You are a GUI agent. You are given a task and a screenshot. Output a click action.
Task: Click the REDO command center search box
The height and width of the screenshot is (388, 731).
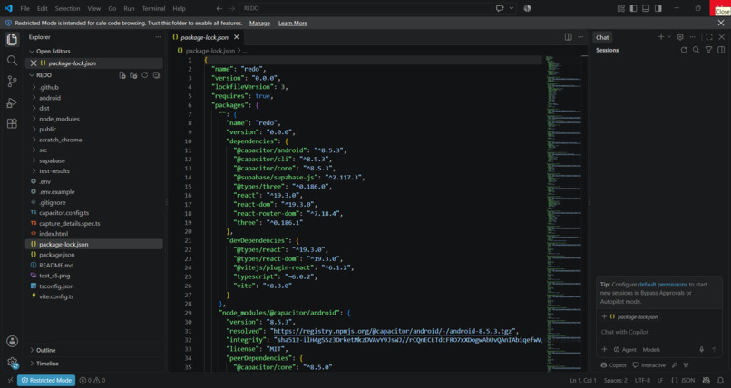[x=366, y=8]
